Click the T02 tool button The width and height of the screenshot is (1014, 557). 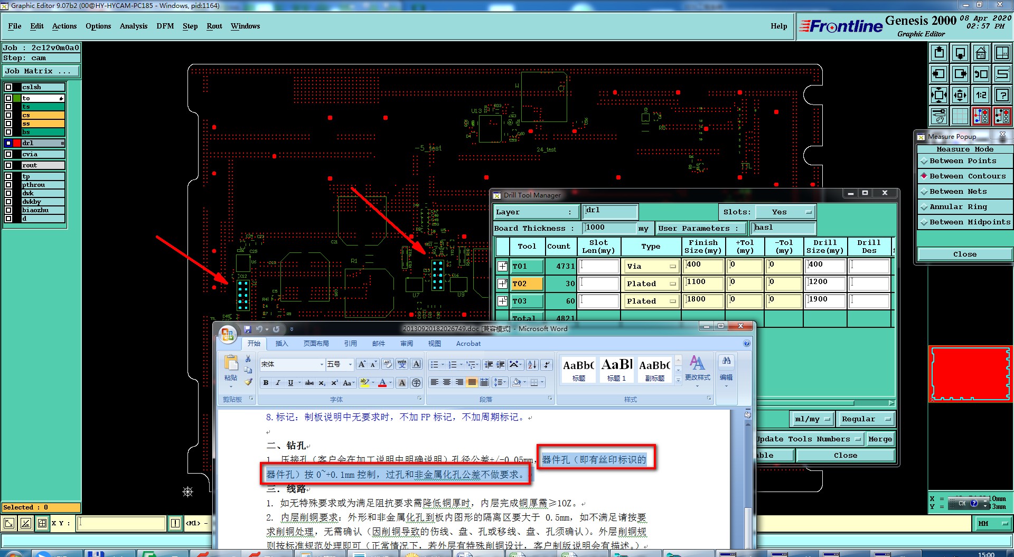(527, 284)
